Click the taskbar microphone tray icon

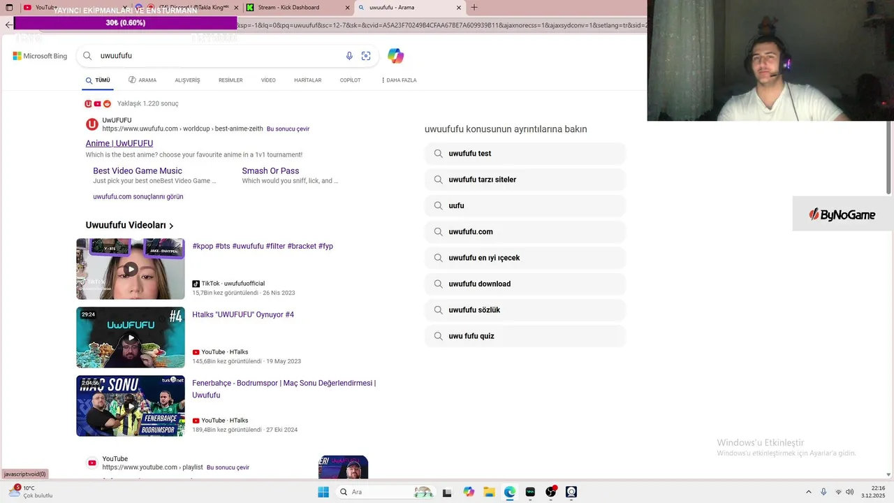tap(823, 492)
